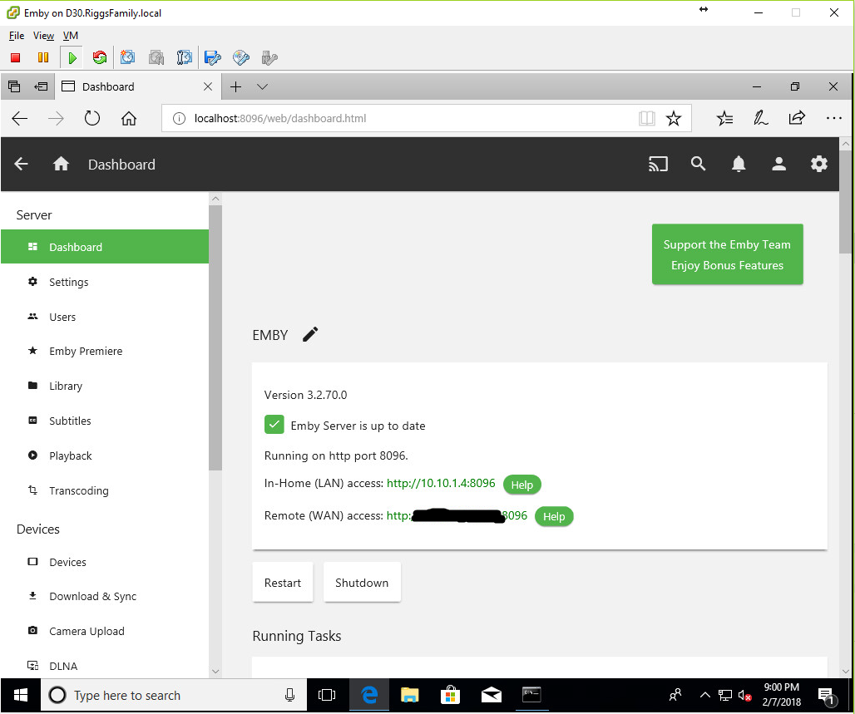Open Emby cast to device icon
Viewport: 855px width, 714px height.
point(658,164)
